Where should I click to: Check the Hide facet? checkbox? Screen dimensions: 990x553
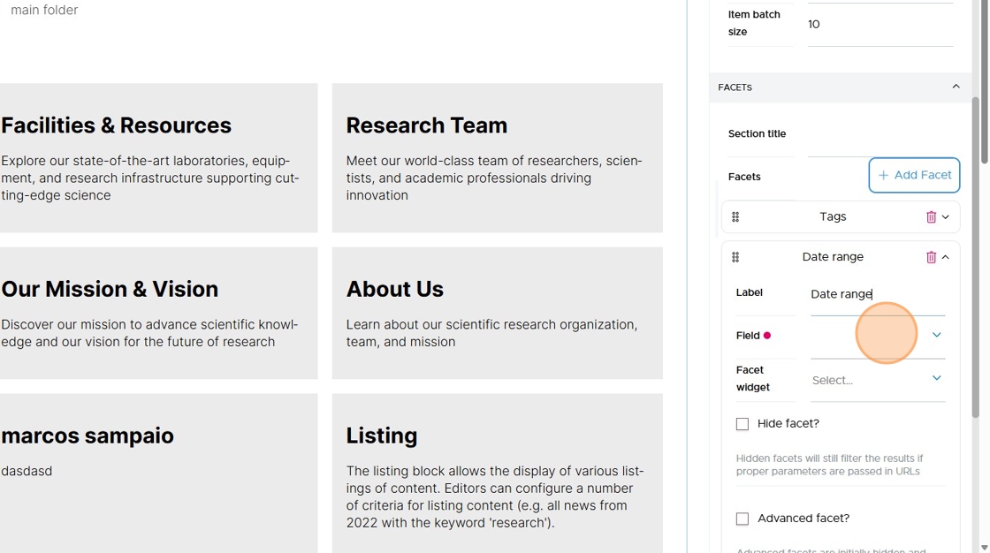pyautogui.click(x=742, y=424)
